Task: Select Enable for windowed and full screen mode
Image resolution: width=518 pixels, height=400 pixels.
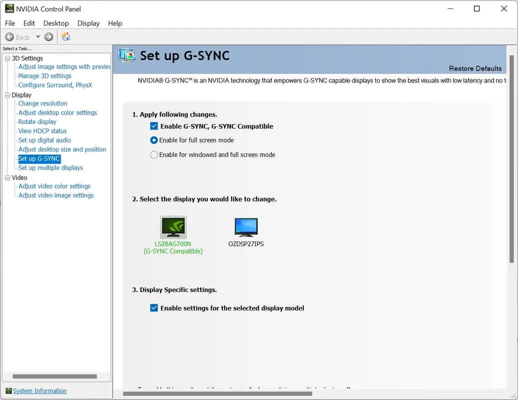Action: click(154, 154)
